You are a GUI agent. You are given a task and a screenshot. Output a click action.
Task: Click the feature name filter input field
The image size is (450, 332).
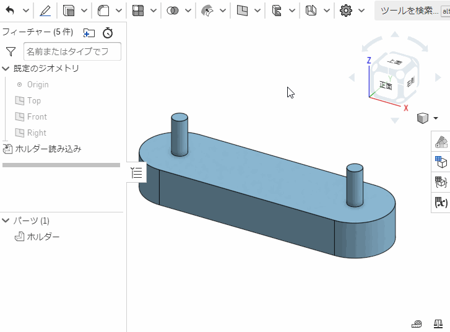click(72, 51)
